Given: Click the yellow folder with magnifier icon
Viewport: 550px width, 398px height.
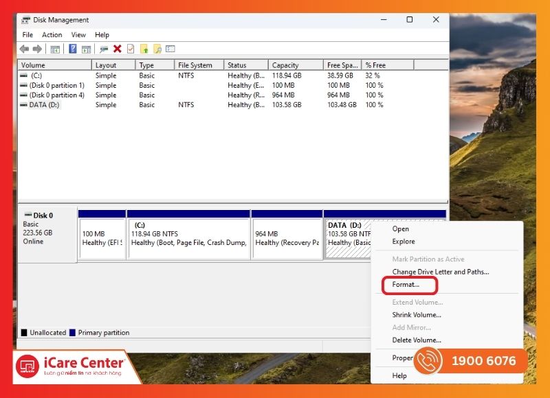Looking at the screenshot, I should pyautogui.click(x=157, y=49).
